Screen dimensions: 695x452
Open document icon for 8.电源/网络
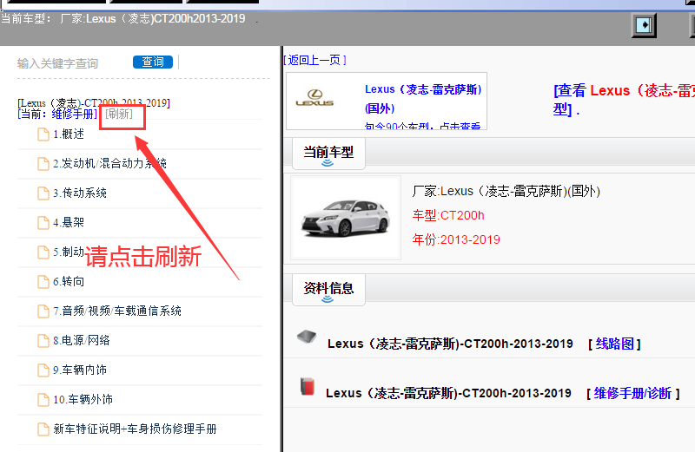pos(43,340)
